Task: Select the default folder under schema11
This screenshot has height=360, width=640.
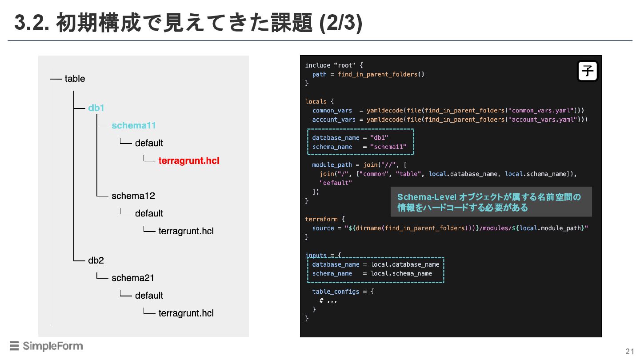Action: click(149, 143)
